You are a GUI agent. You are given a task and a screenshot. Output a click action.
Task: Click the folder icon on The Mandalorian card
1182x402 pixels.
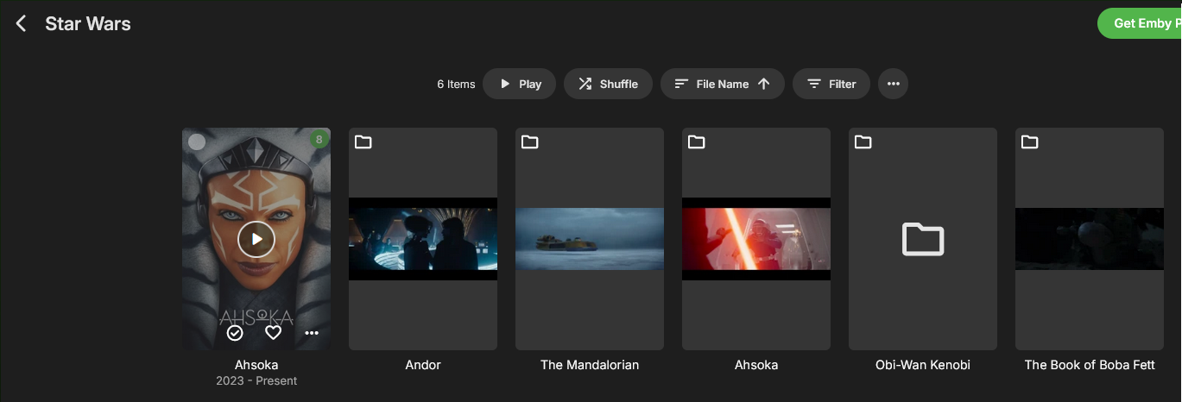click(530, 141)
